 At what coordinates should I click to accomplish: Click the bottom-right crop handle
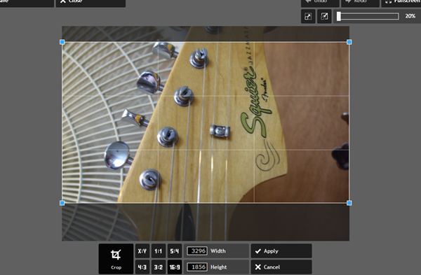coord(349,203)
